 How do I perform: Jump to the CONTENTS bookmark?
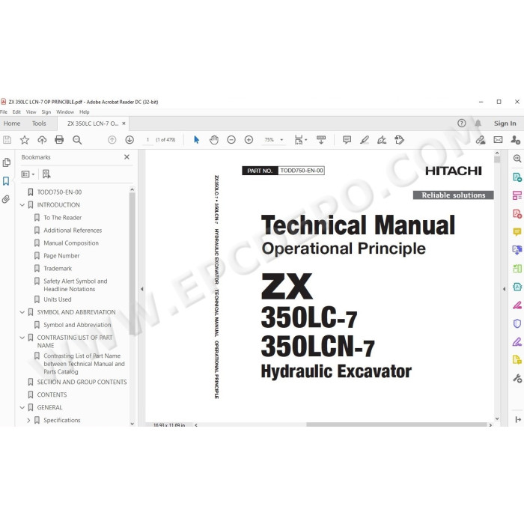tap(52, 394)
